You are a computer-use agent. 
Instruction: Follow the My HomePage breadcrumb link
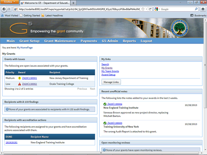pyautogui.click(x=25, y=47)
